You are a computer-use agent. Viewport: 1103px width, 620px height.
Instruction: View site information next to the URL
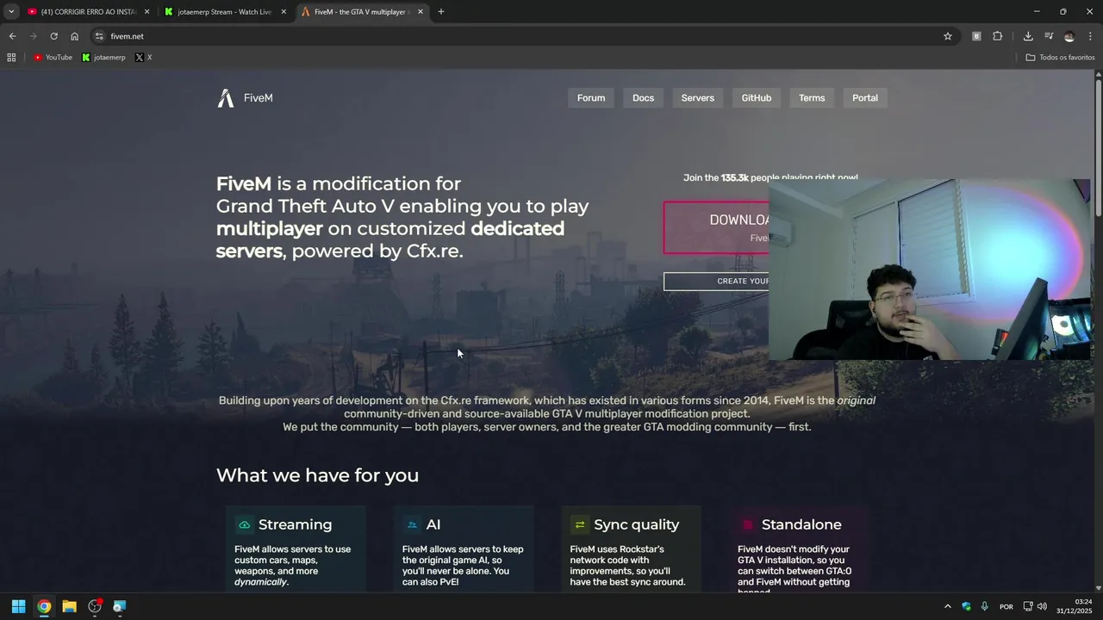(99, 36)
